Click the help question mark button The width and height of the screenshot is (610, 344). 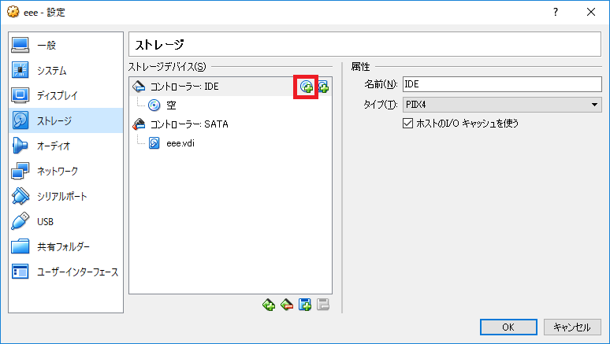click(556, 12)
